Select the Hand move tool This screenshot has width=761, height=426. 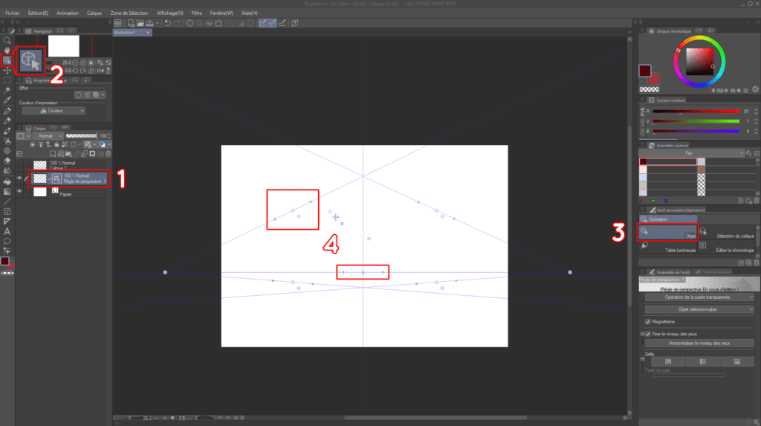[x=7, y=51]
